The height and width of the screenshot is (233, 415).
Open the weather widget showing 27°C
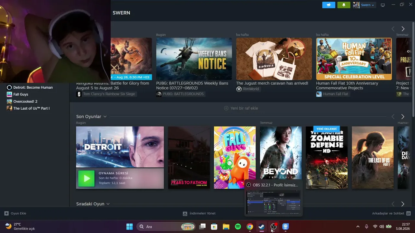tap(20, 227)
